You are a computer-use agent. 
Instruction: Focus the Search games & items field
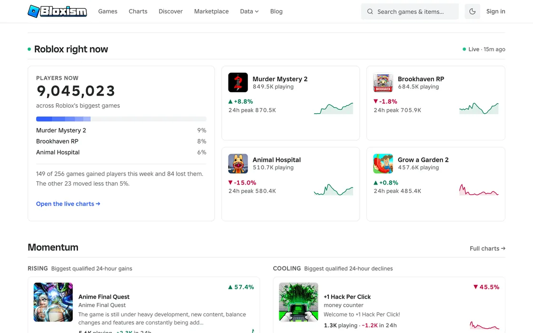pyautogui.click(x=410, y=11)
